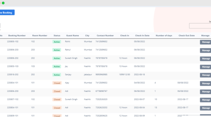The image size is (211, 119).
Task: Click Active status badge for Rohit
Action: click(57, 42)
